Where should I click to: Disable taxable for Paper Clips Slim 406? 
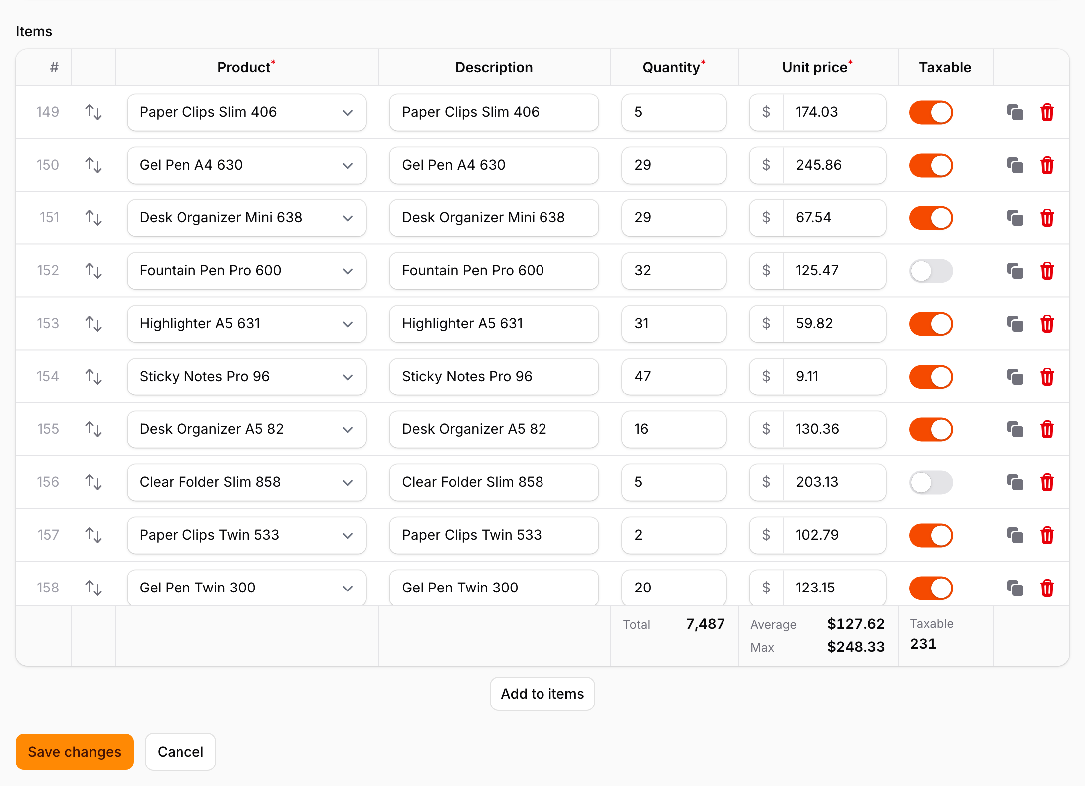931,112
